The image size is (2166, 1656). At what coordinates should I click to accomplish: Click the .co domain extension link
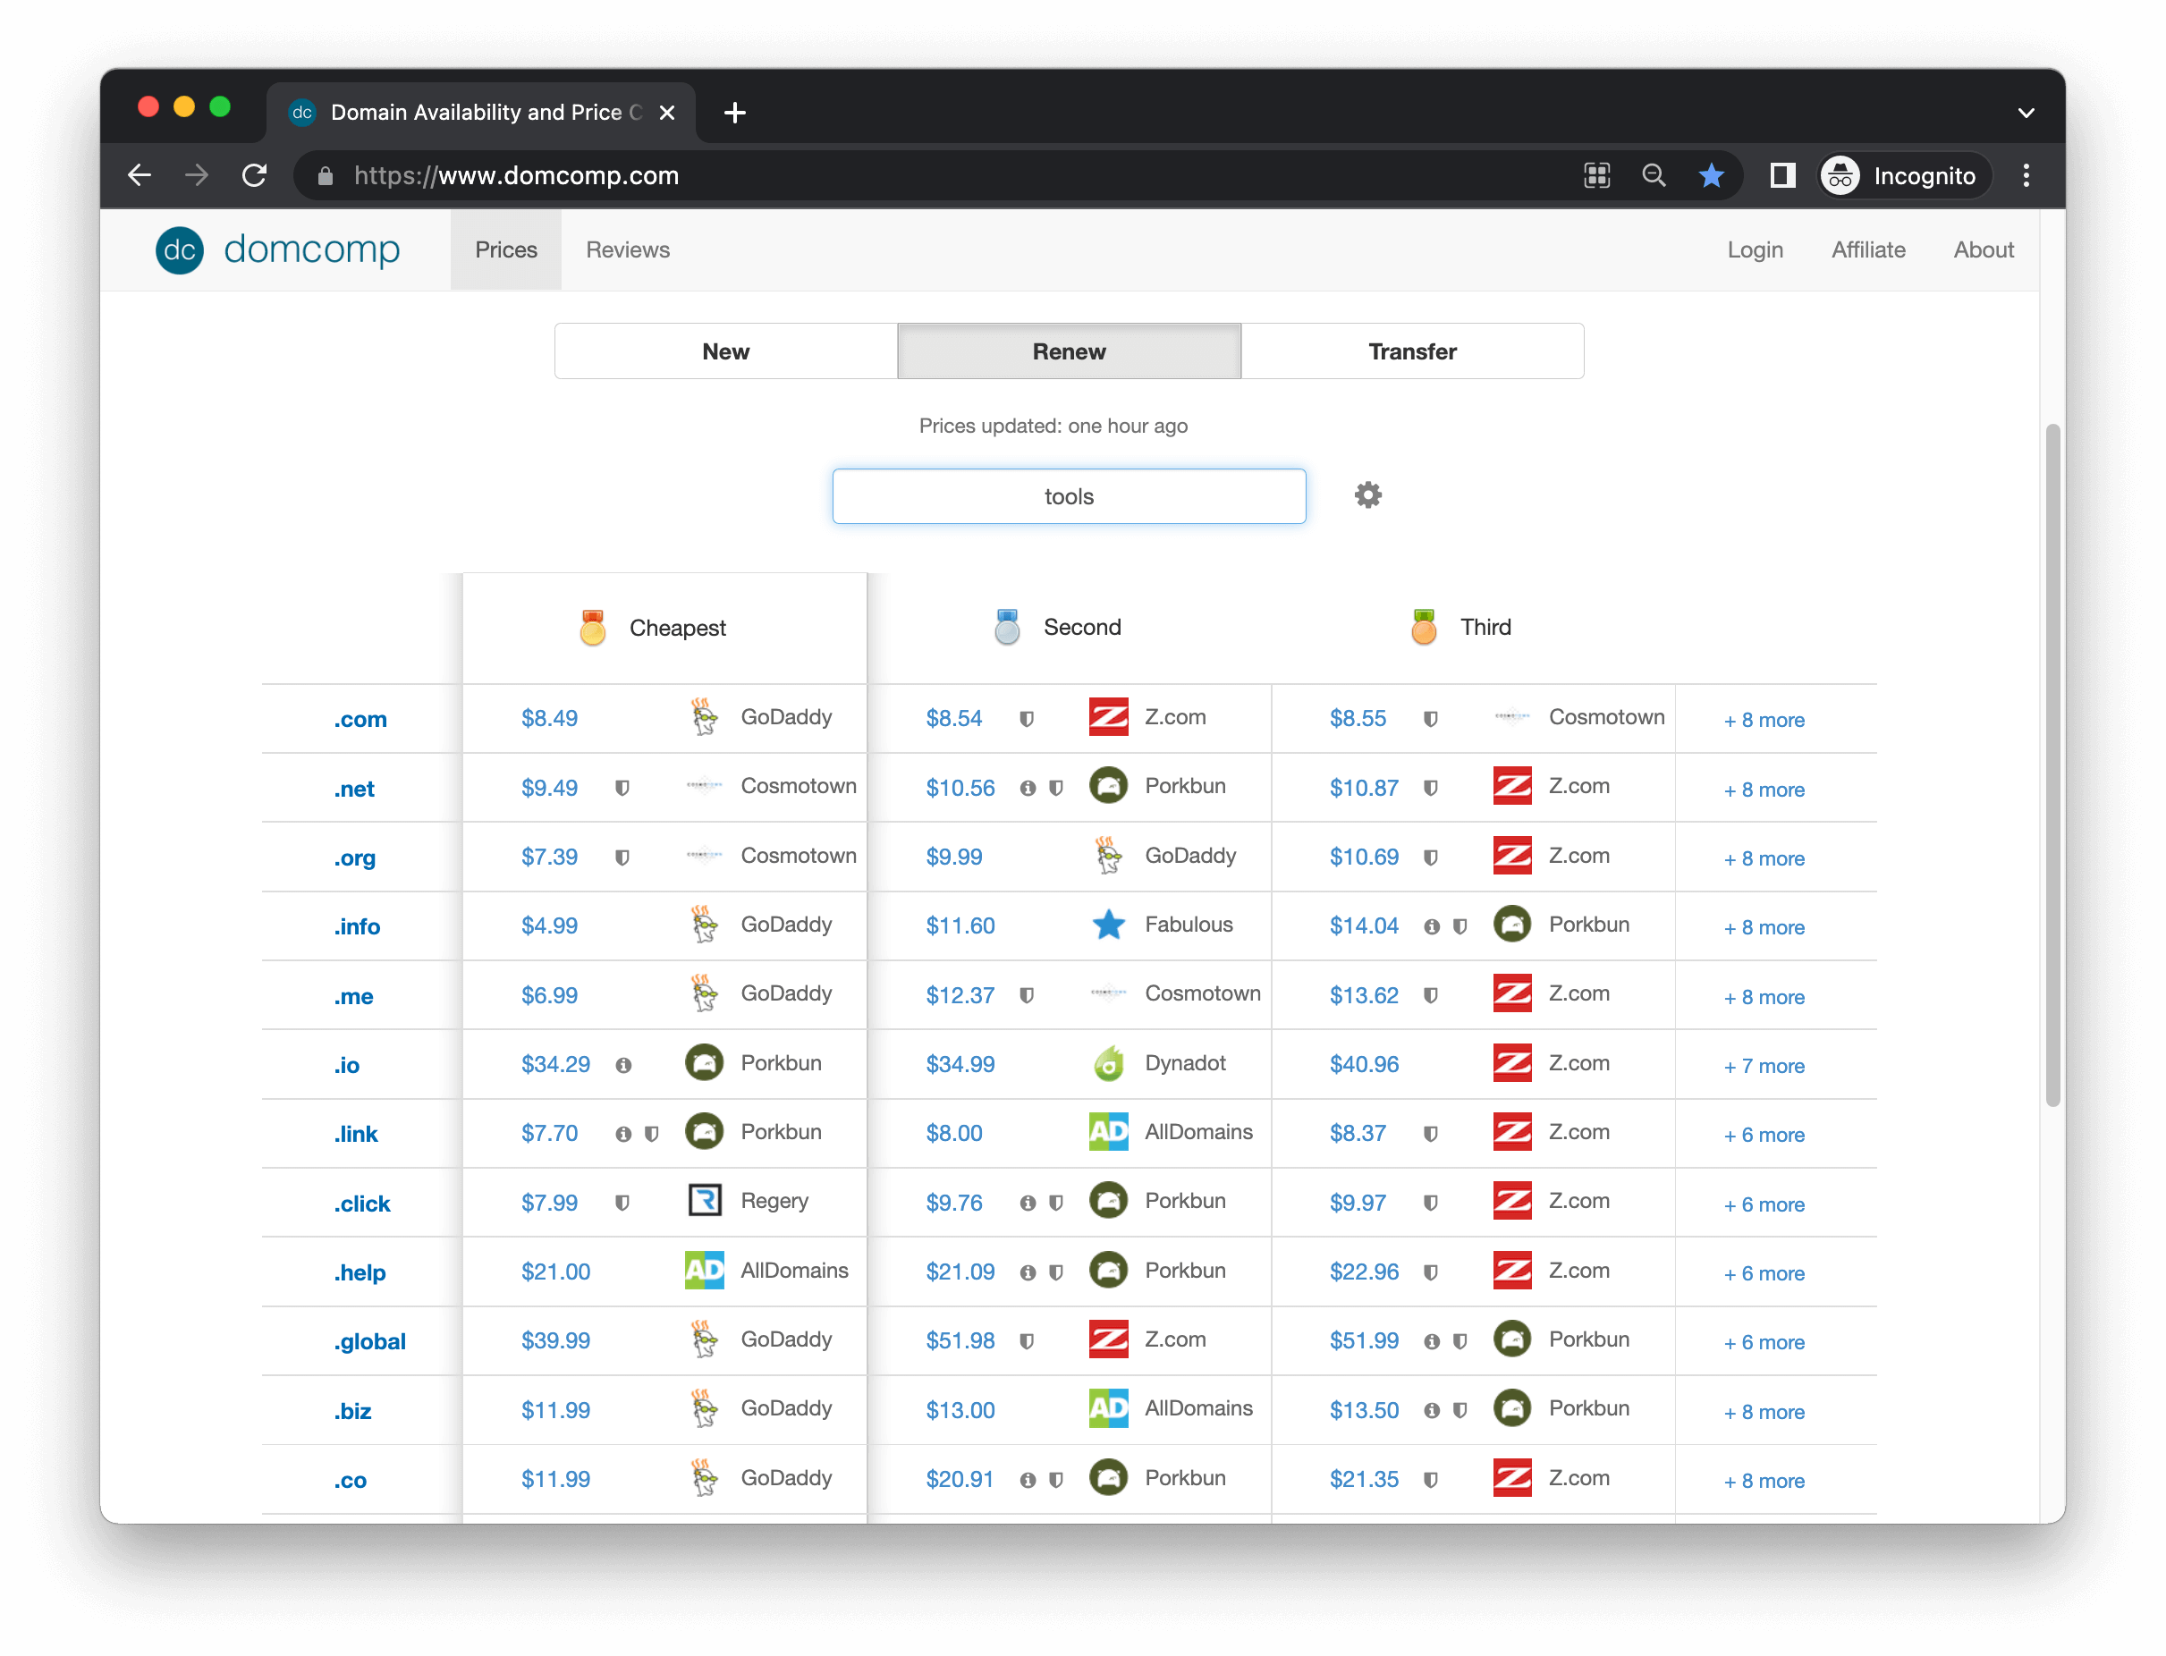350,1481
